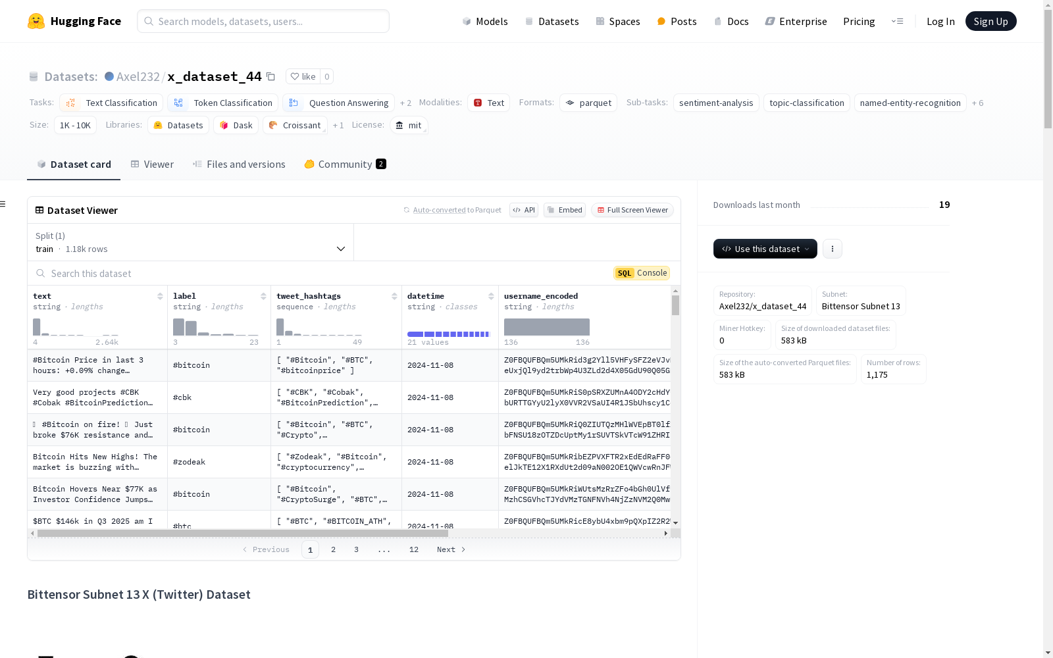Copy dataset name with the copy icon
This screenshot has width=1053, height=658.
tap(270, 76)
